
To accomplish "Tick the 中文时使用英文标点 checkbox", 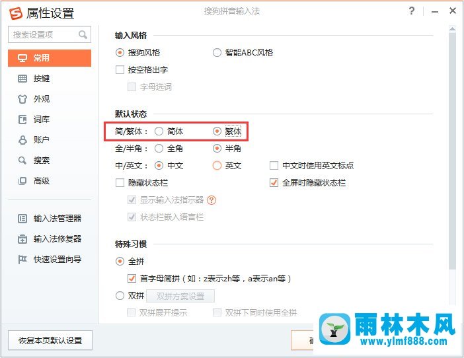I will click(274, 166).
